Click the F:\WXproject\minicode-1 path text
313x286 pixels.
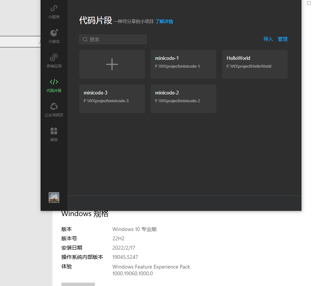(178, 67)
